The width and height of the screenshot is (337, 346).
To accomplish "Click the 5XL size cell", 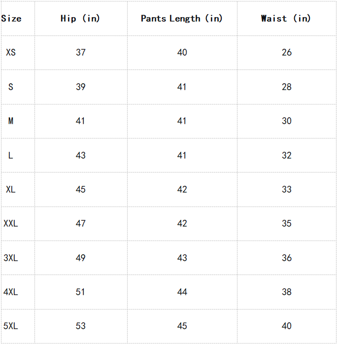I will coord(11,326).
